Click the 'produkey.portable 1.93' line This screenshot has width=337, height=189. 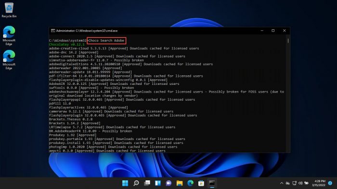coord(117,139)
